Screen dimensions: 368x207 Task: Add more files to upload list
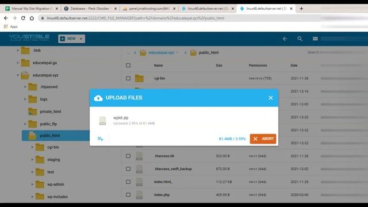[101, 139]
